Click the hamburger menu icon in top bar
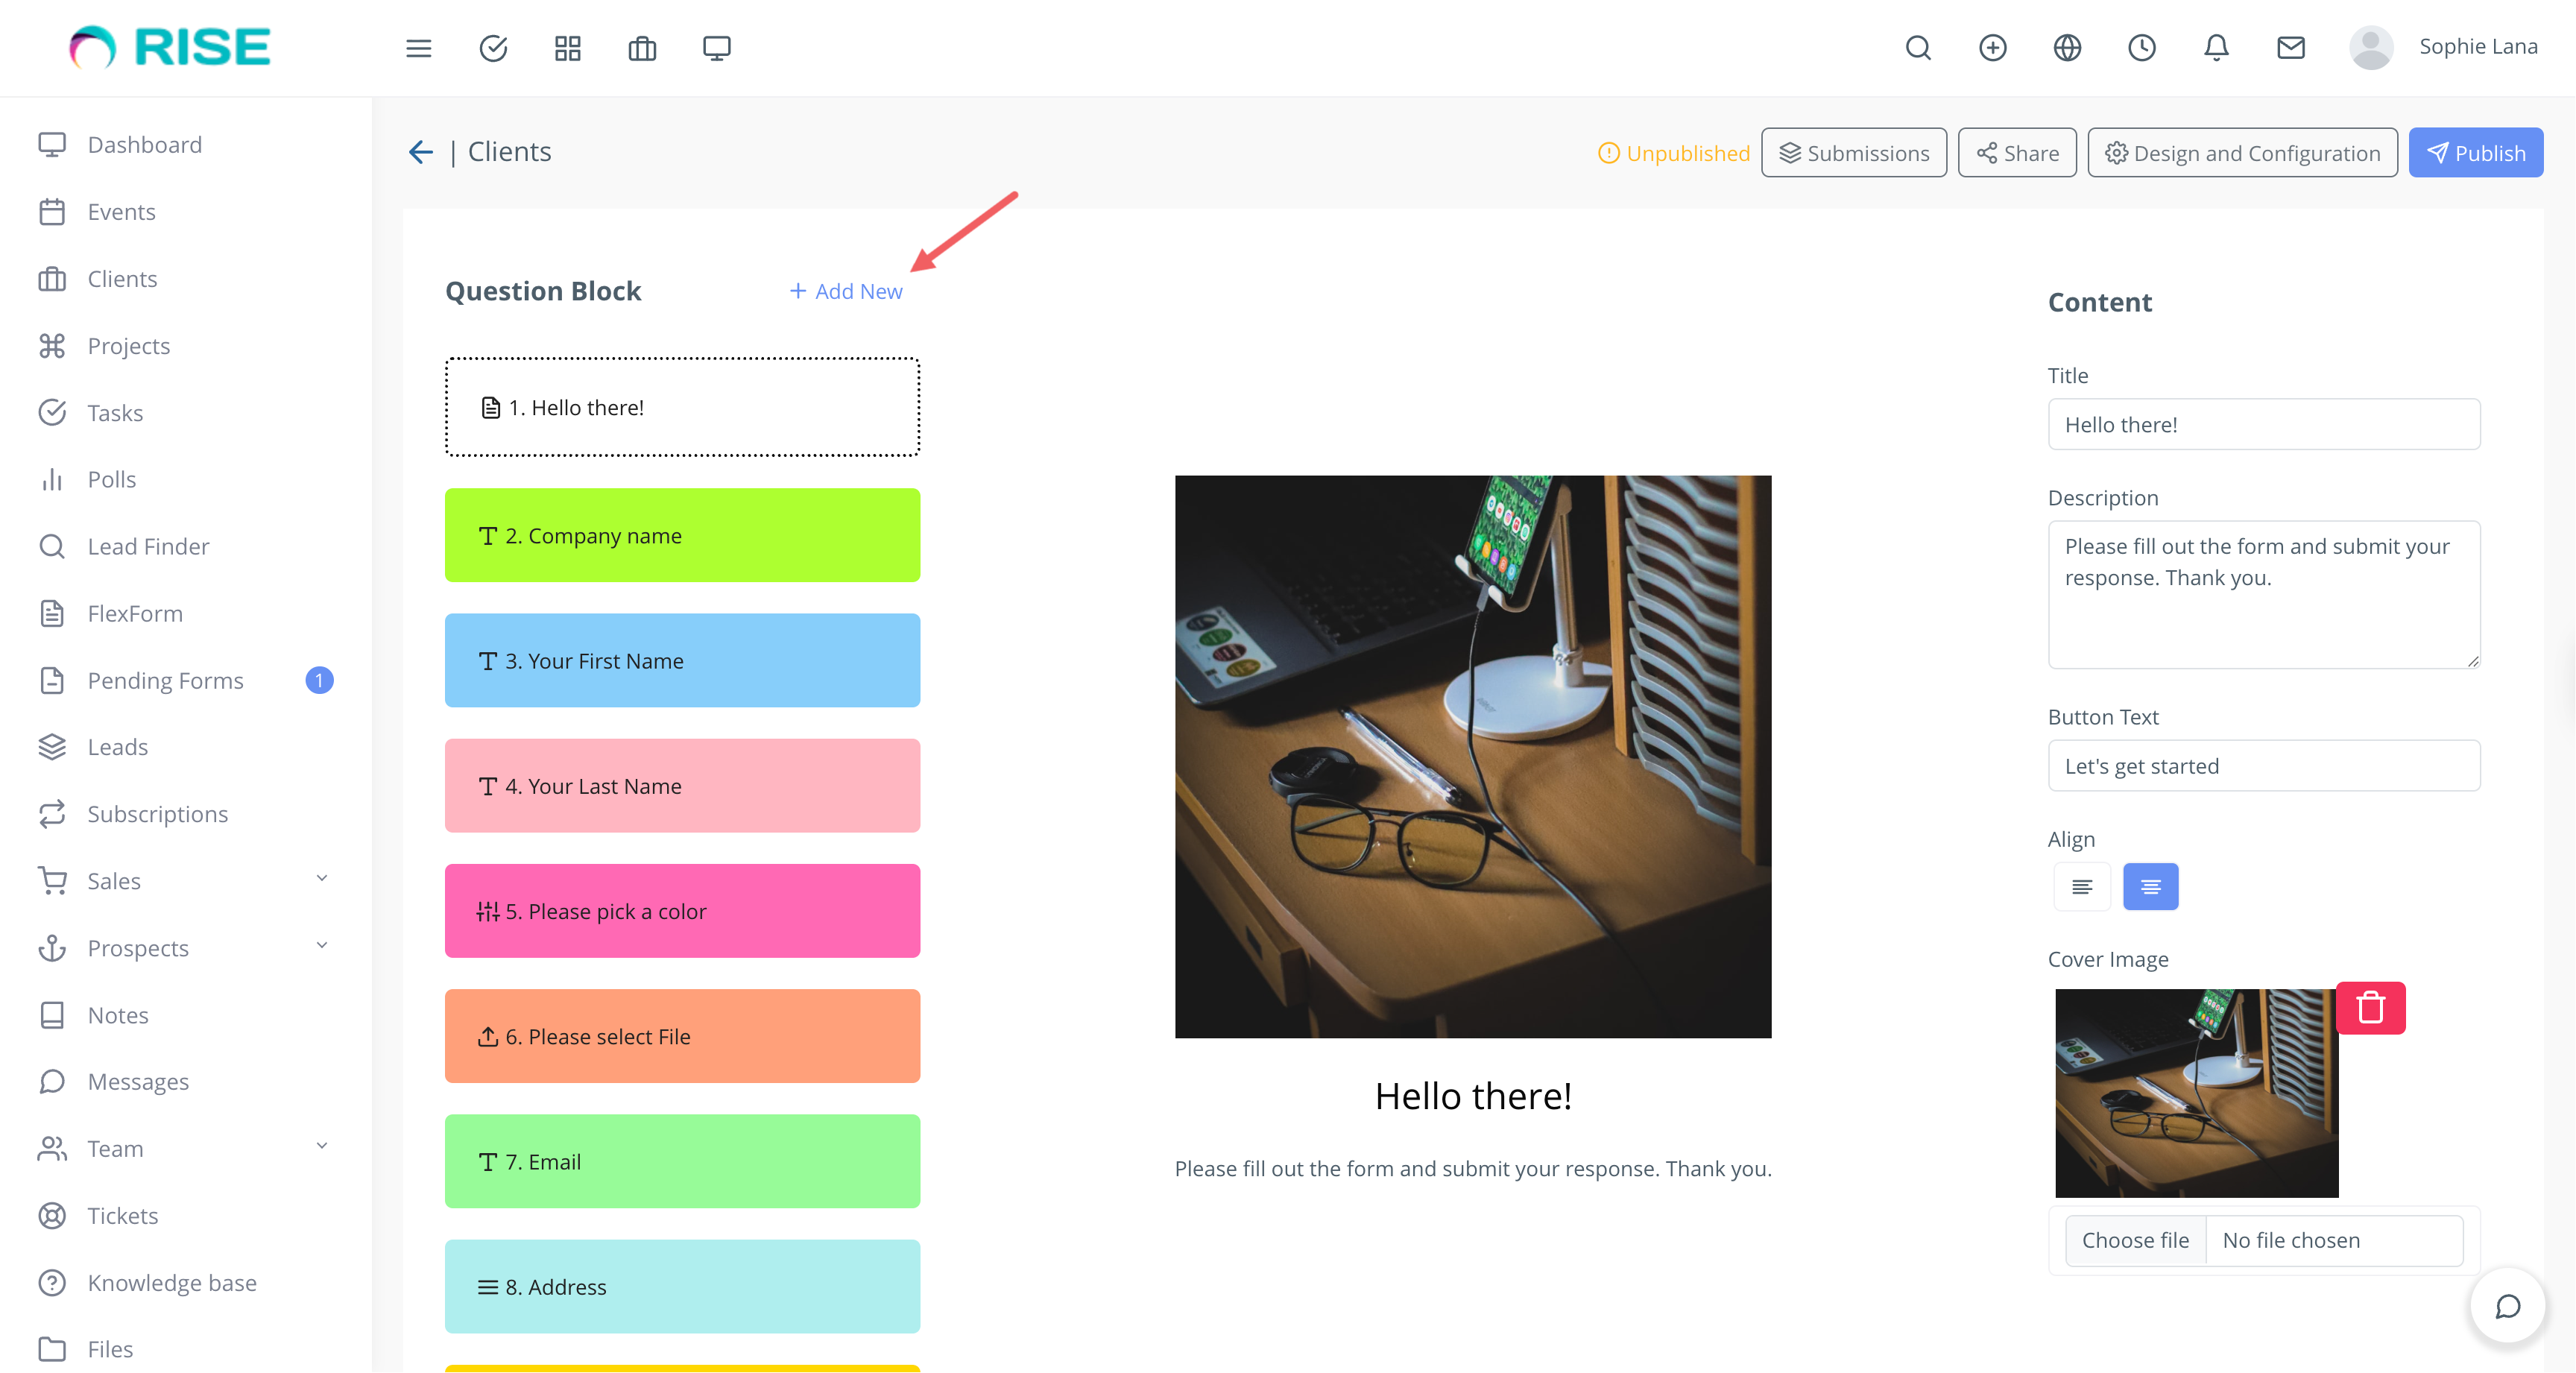This screenshot has width=2576, height=1373. (x=418, y=48)
